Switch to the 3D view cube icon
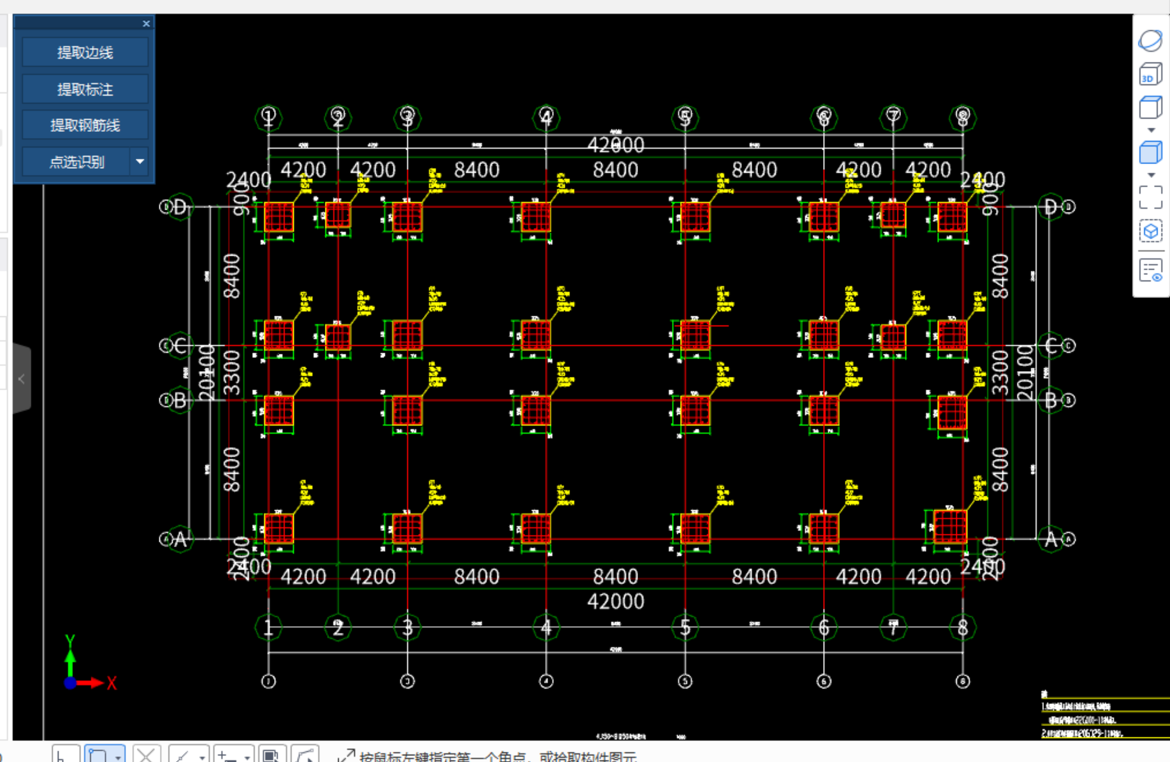1170x762 pixels. pyautogui.click(x=1151, y=75)
